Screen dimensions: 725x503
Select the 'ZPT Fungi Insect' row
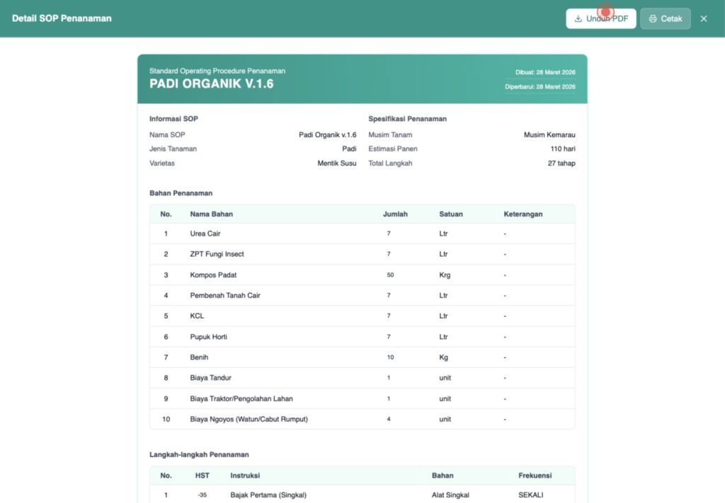(362, 254)
